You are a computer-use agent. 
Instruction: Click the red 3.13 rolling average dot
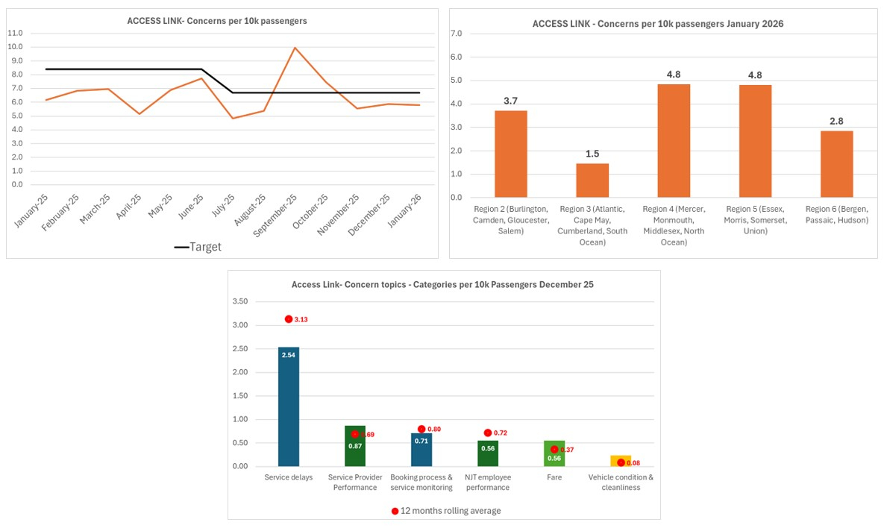(x=289, y=319)
